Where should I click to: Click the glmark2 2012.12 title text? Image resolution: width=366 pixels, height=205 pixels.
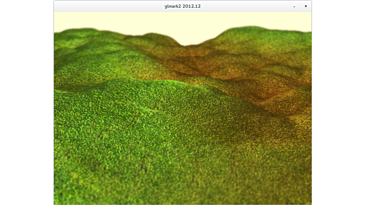click(x=183, y=6)
